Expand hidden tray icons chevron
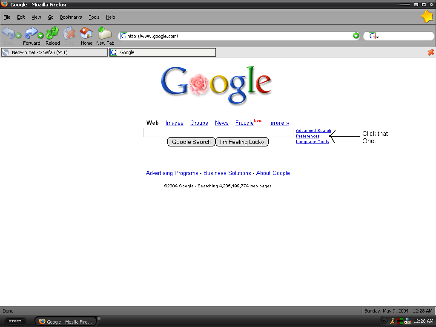436x327 pixels. pos(384,321)
